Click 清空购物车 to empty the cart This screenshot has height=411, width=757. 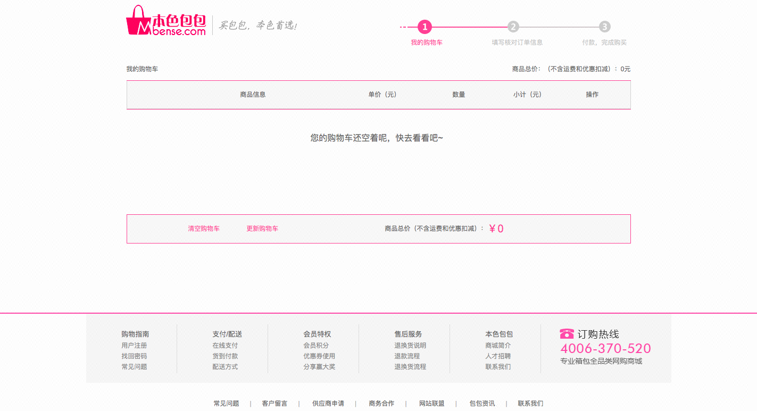[204, 228]
